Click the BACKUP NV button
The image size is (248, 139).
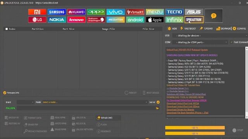pyautogui.click(x=12, y=117)
